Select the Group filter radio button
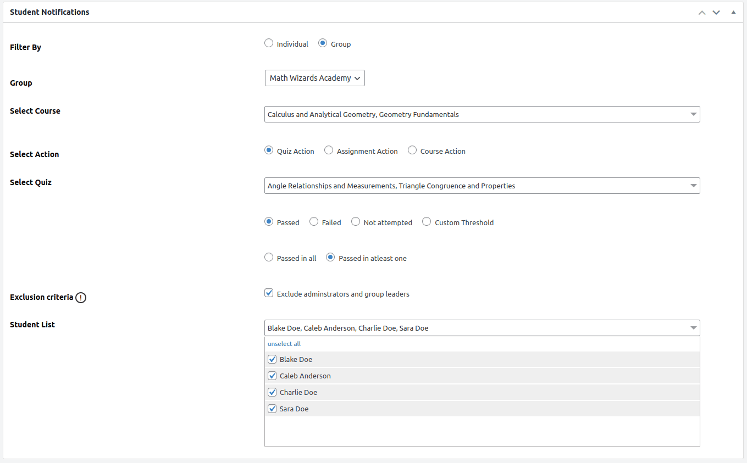747x463 pixels. [323, 43]
